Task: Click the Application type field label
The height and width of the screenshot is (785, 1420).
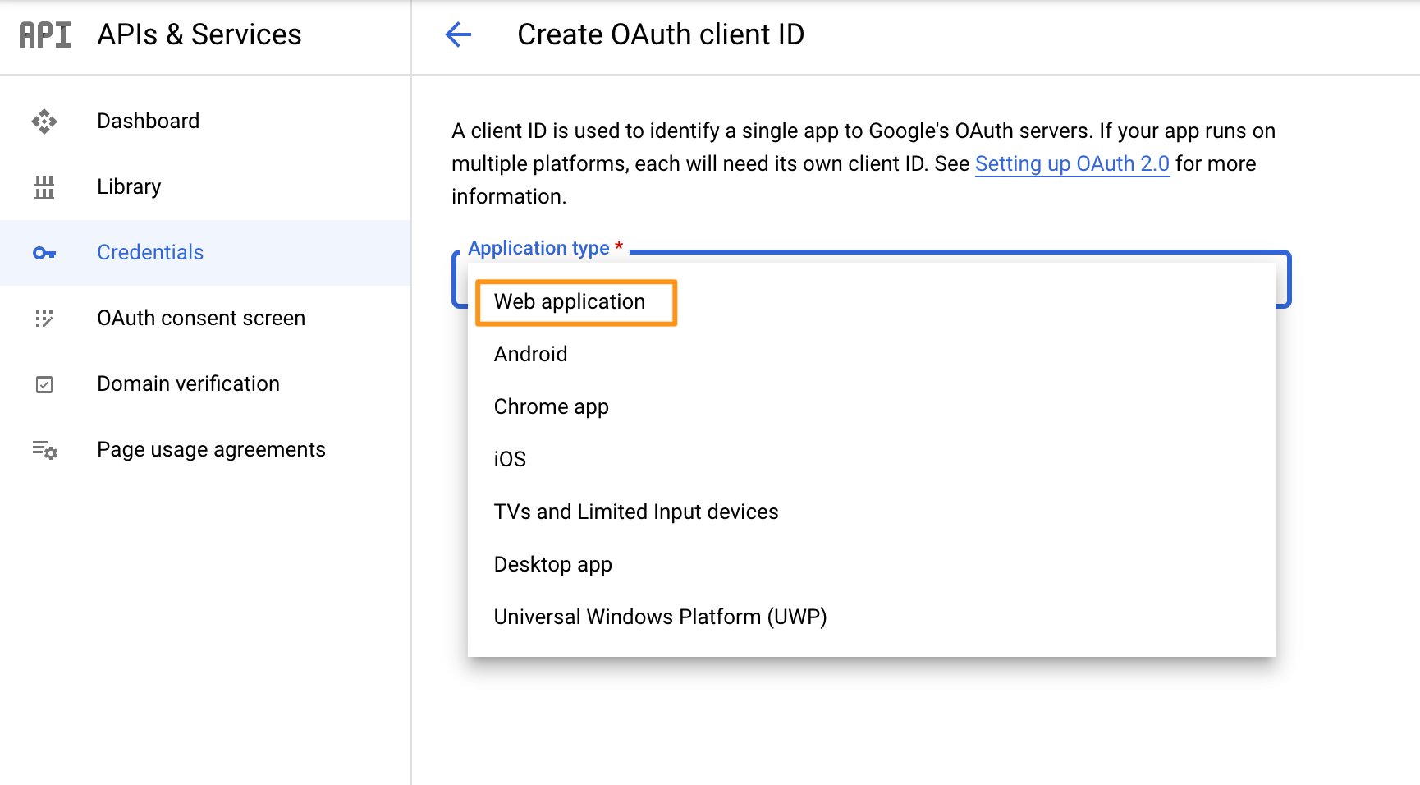Action: 546,248
